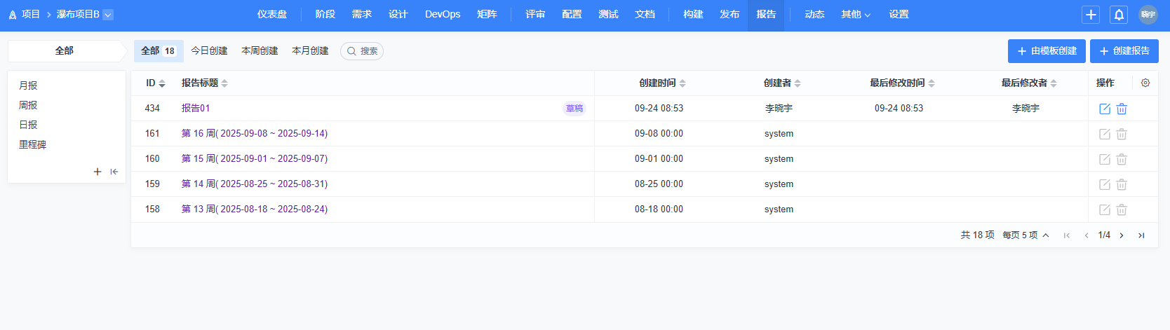The width and height of the screenshot is (1170, 330).
Task: Click the notification bell icon
Action: (x=1119, y=15)
